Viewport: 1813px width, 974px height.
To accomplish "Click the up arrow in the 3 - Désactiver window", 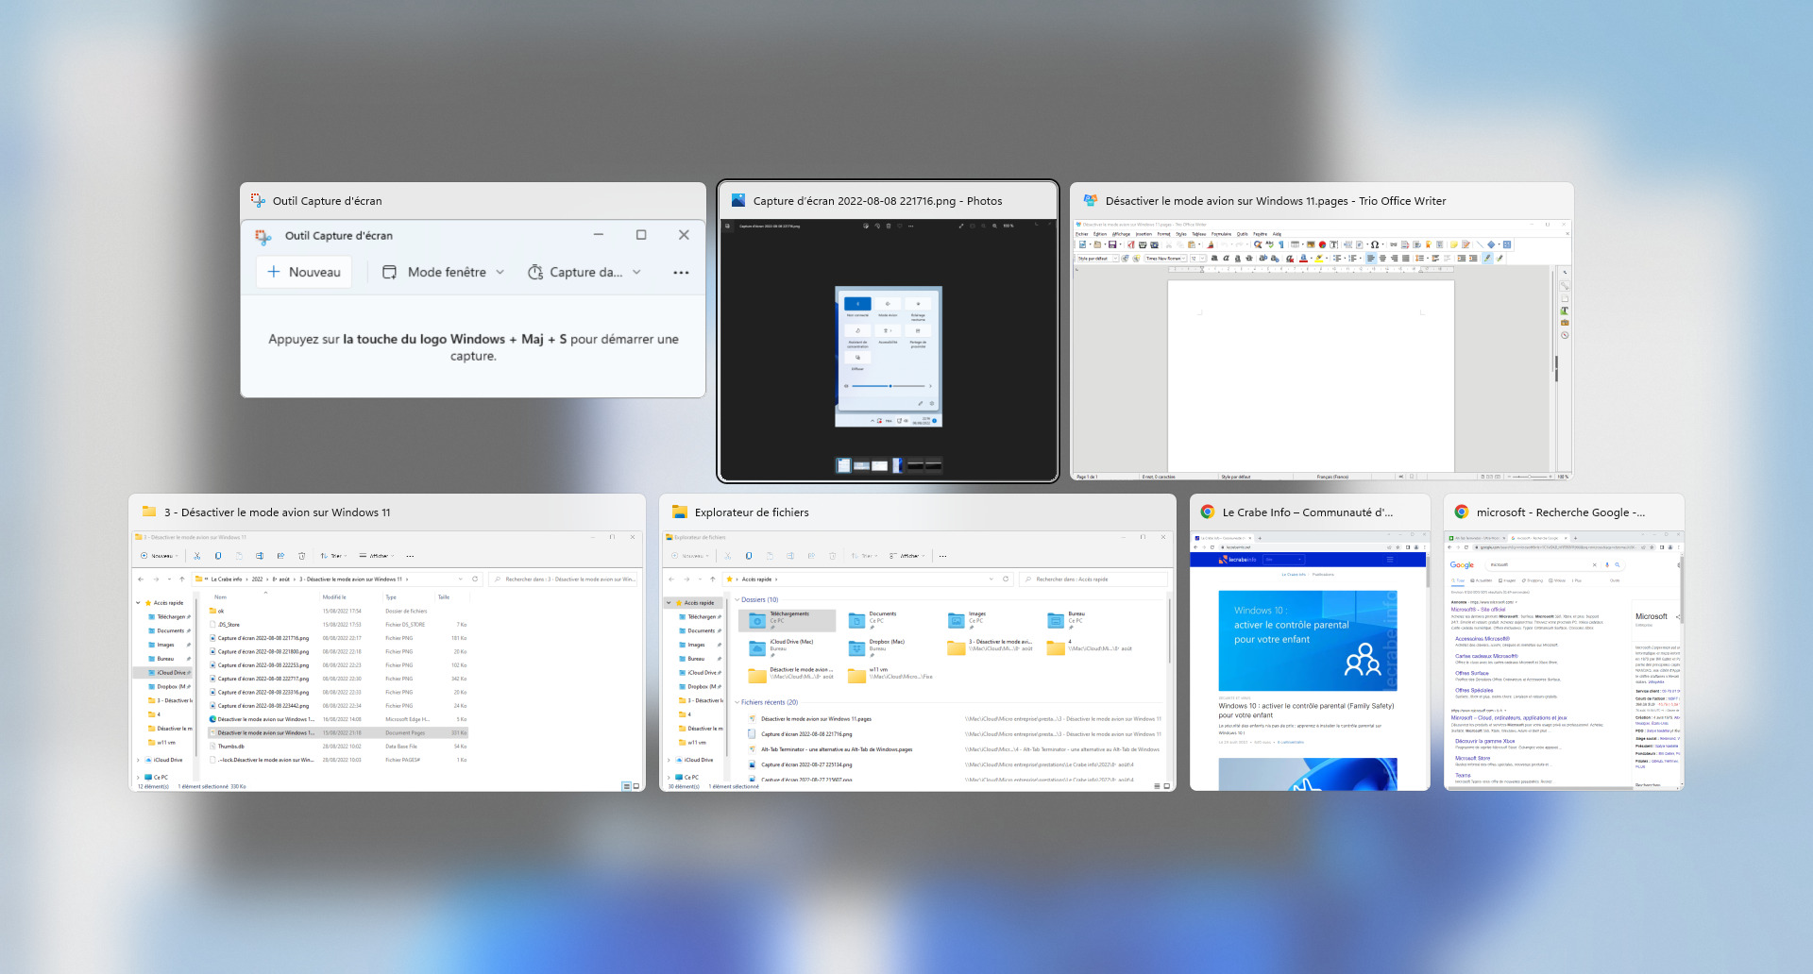I will click(182, 579).
